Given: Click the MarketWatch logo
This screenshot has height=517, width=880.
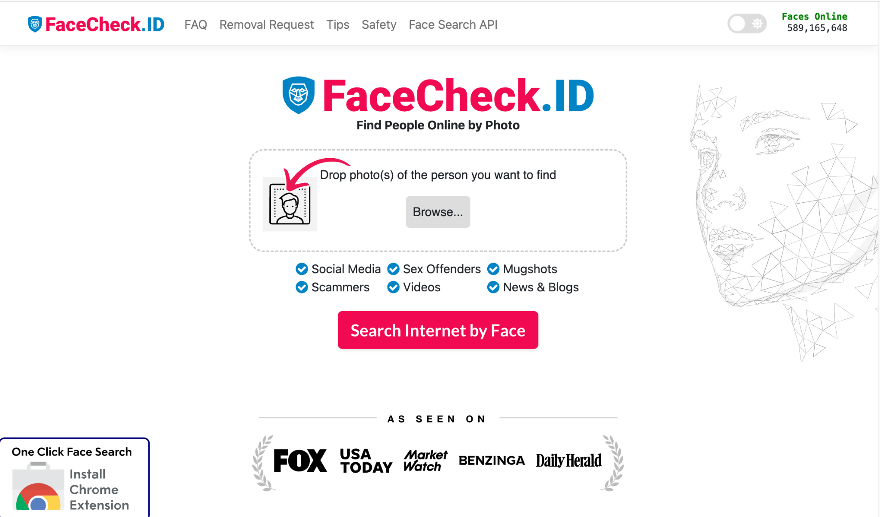Looking at the screenshot, I should pyautogui.click(x=425, y=461).
